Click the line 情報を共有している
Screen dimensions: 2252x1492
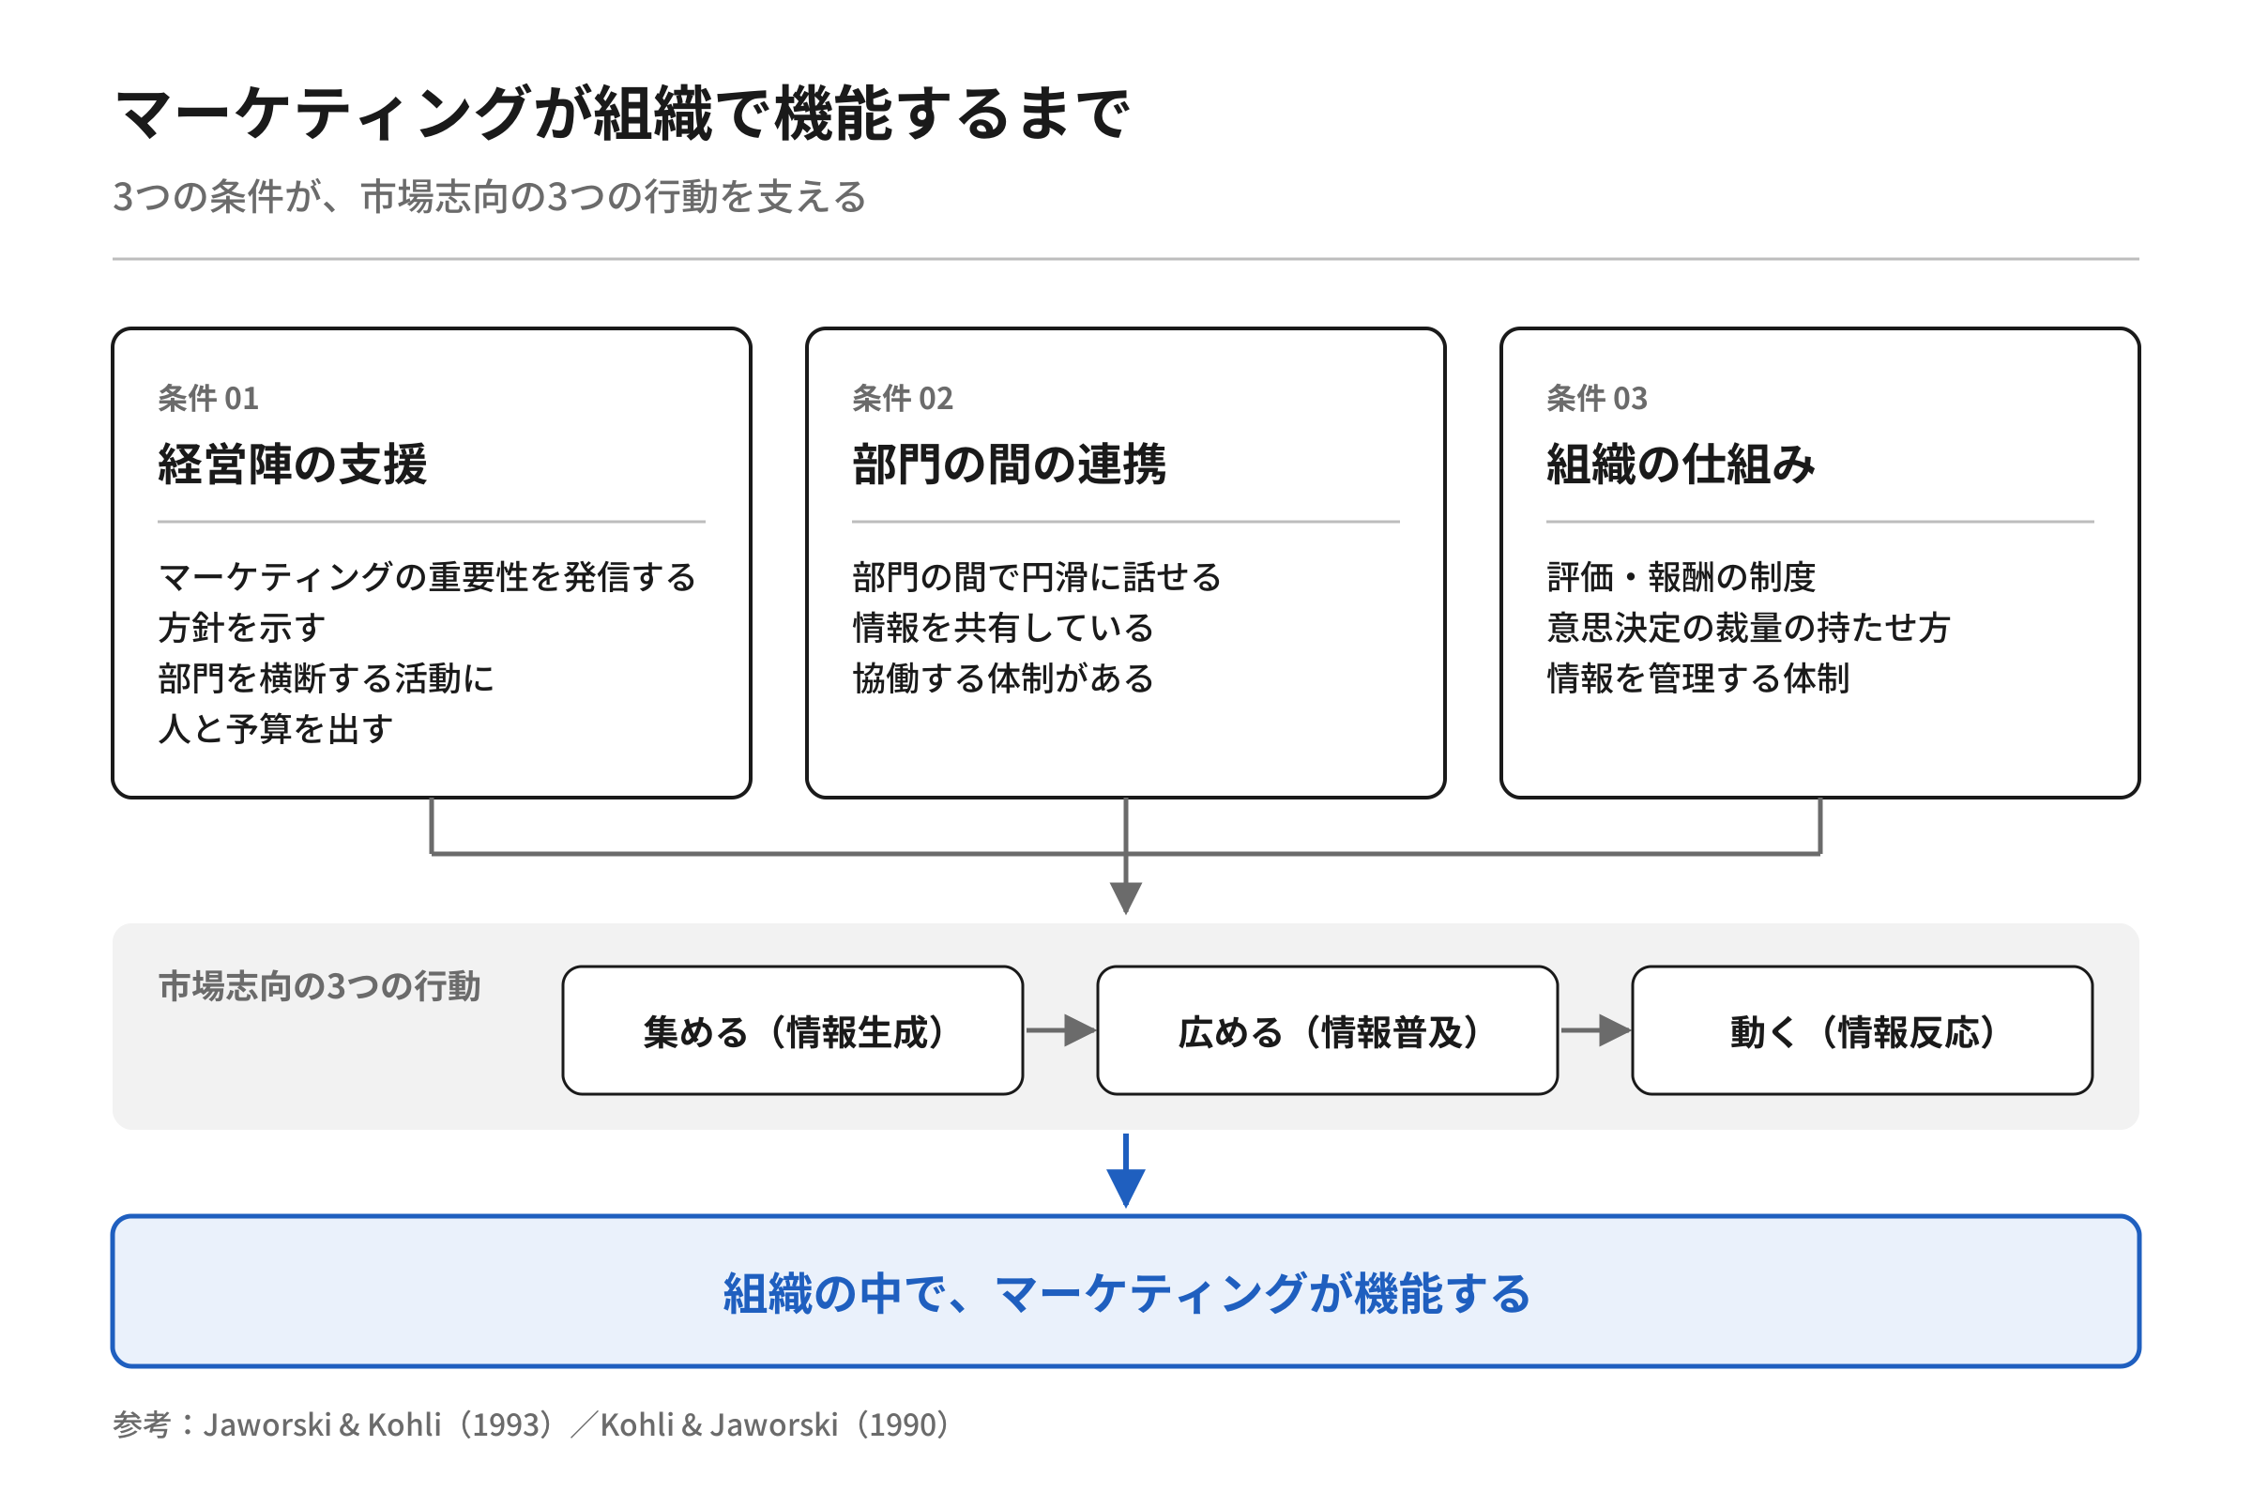coord(1004,628)
